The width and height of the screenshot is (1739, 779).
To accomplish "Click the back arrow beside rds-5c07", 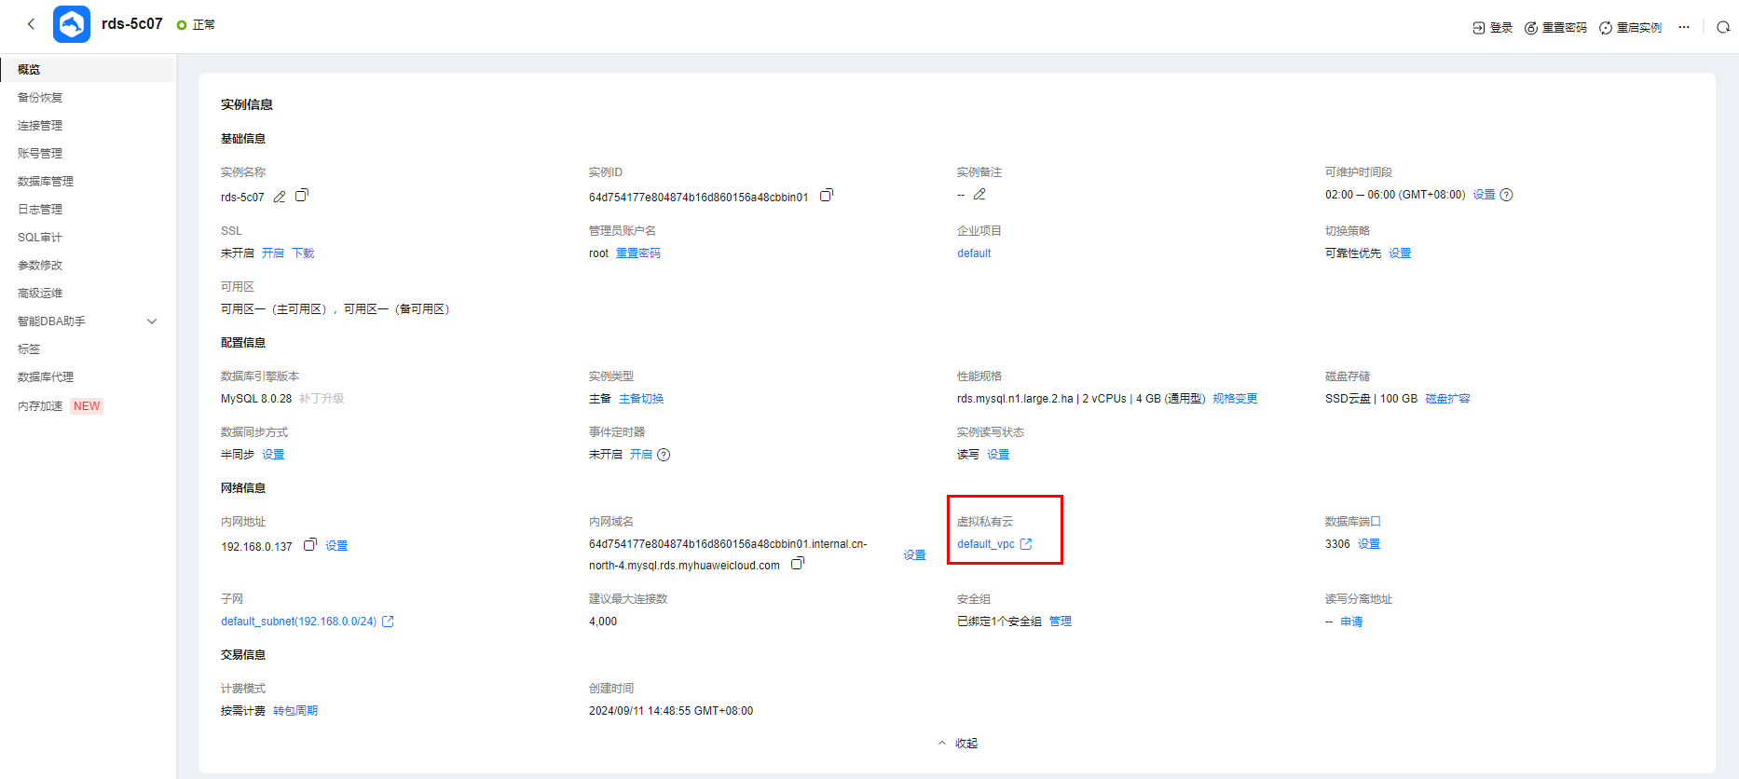I will coord(31,24).
